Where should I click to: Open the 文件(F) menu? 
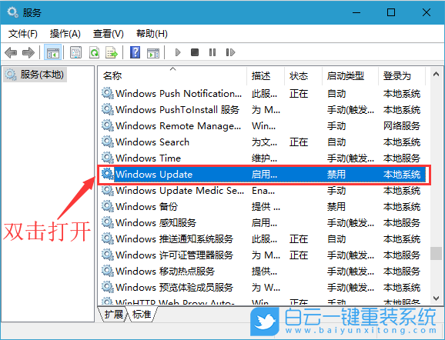[22, 34]
